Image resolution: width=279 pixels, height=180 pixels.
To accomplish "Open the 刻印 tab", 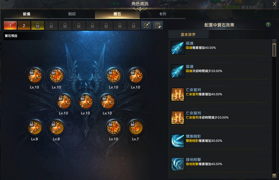I will pos(72,14).
